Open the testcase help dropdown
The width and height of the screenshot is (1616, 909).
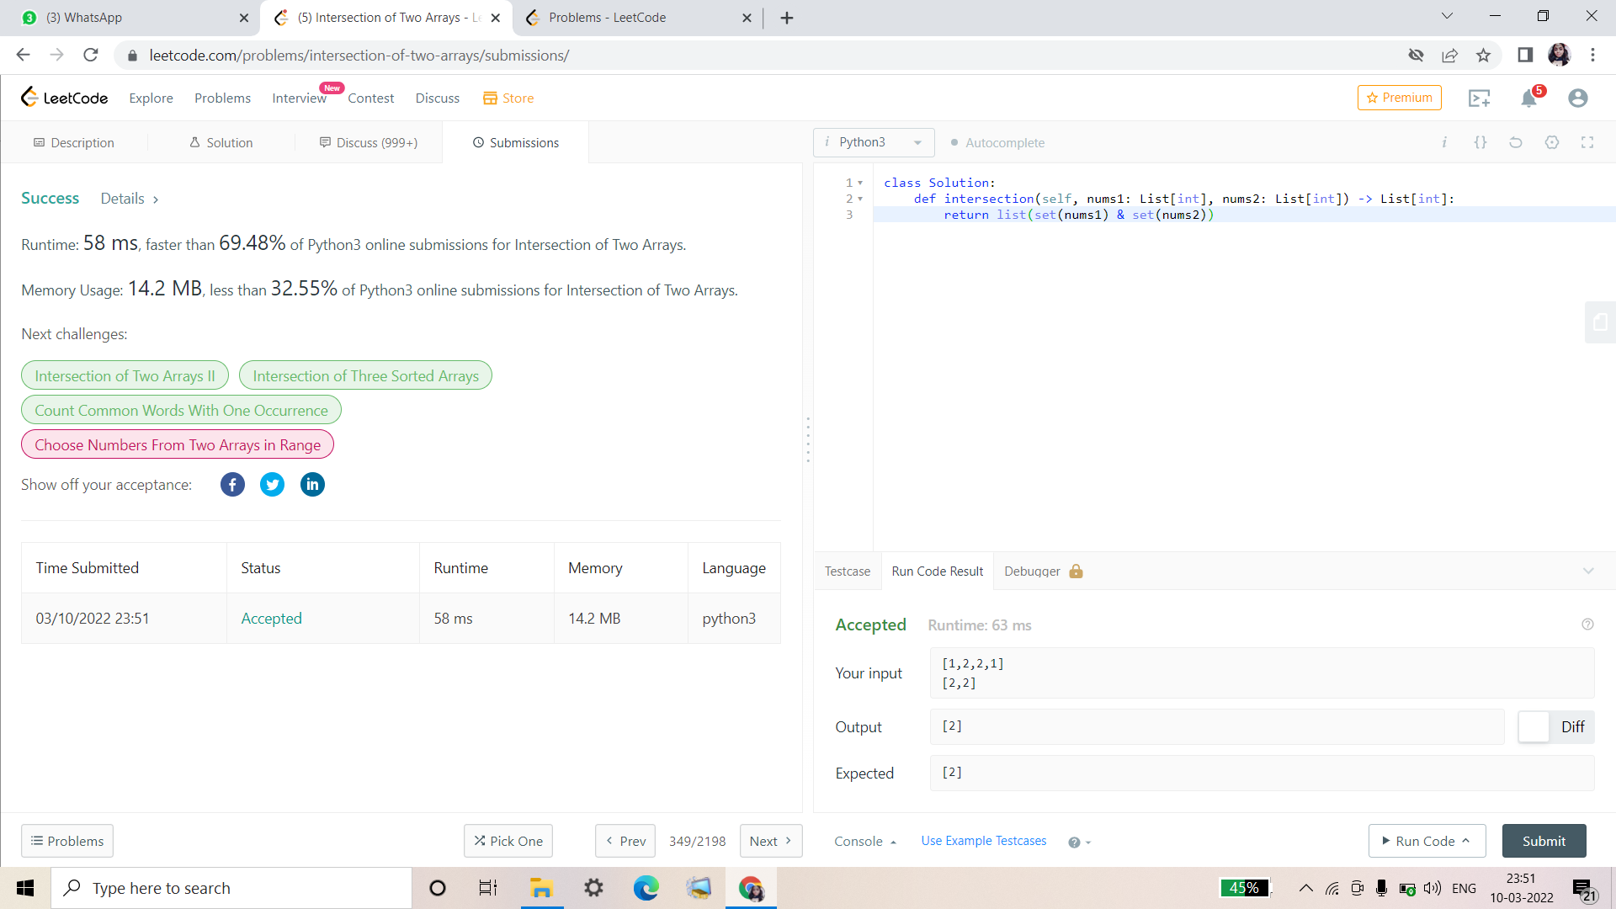1079,843
